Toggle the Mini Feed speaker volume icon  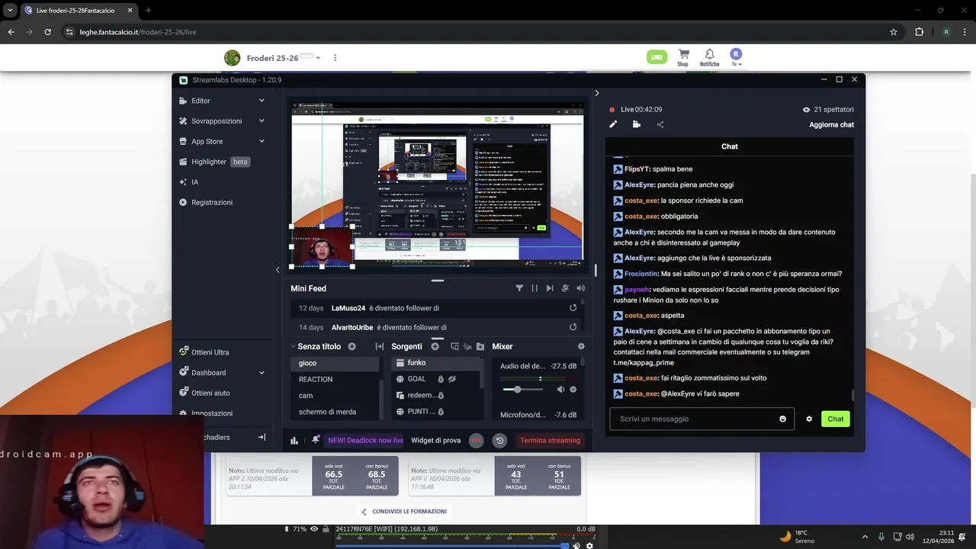point(580,288)
